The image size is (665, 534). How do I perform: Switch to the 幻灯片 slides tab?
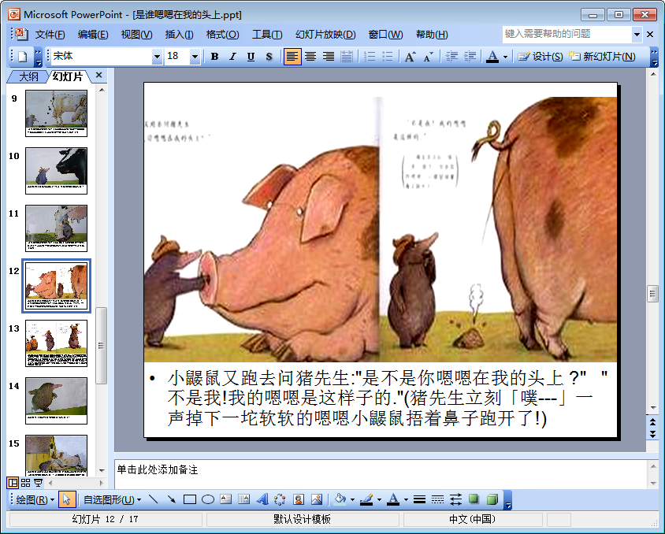click(x=68, y=76)
